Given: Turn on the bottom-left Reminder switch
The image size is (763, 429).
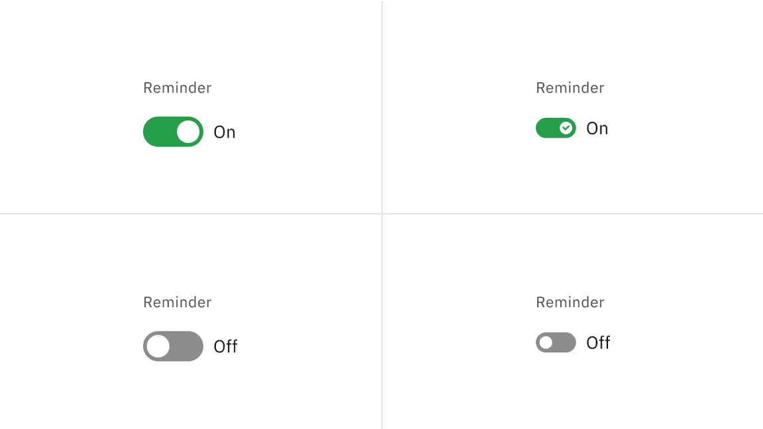Looking at the screenshot, I should click(173, 346).
